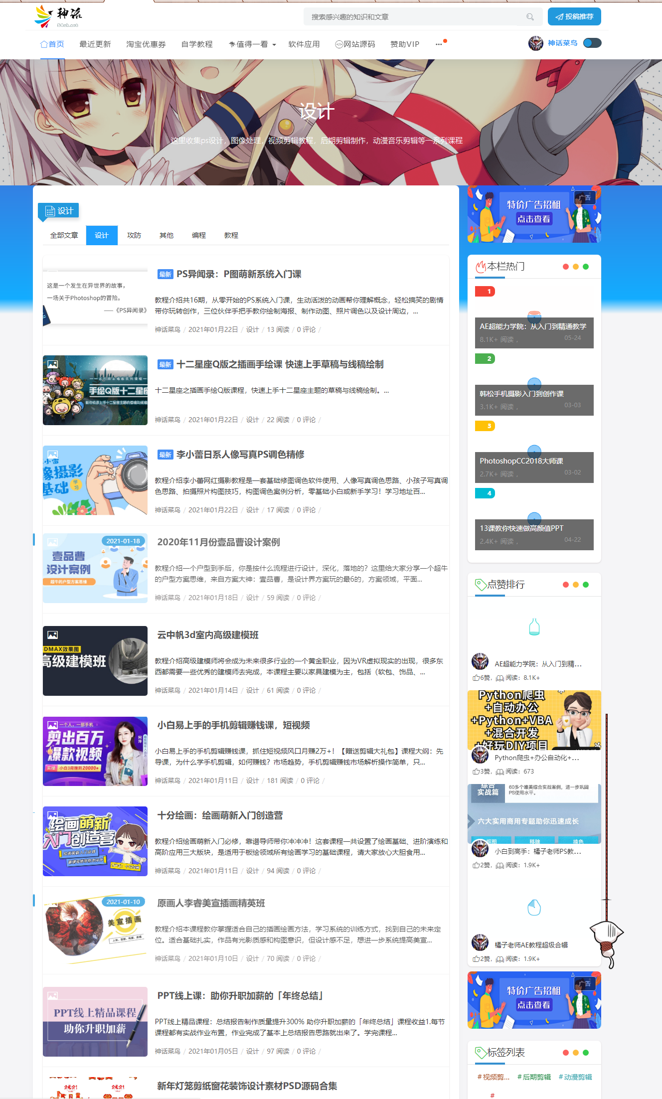Select the 设计 category tab
The image size is (662, 1099).
(x=102, y=235)
